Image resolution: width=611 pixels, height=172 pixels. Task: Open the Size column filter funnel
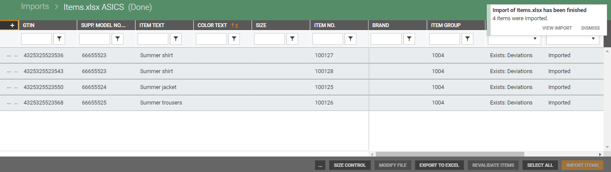click(x=292, y=39)
